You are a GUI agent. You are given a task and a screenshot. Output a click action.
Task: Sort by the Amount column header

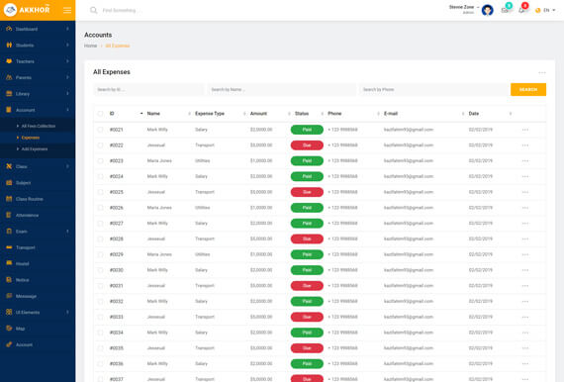pyautogui.click(x=258, y=113)
